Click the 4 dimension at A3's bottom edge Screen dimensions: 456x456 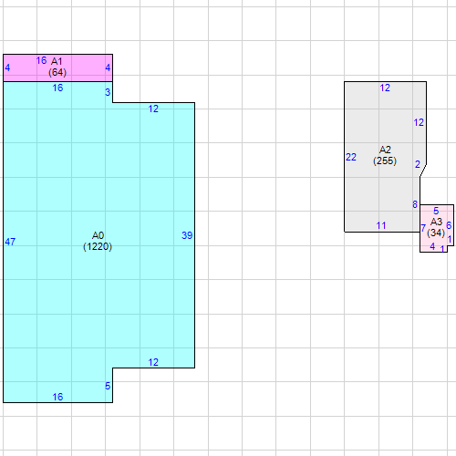[x=432, y=246]
